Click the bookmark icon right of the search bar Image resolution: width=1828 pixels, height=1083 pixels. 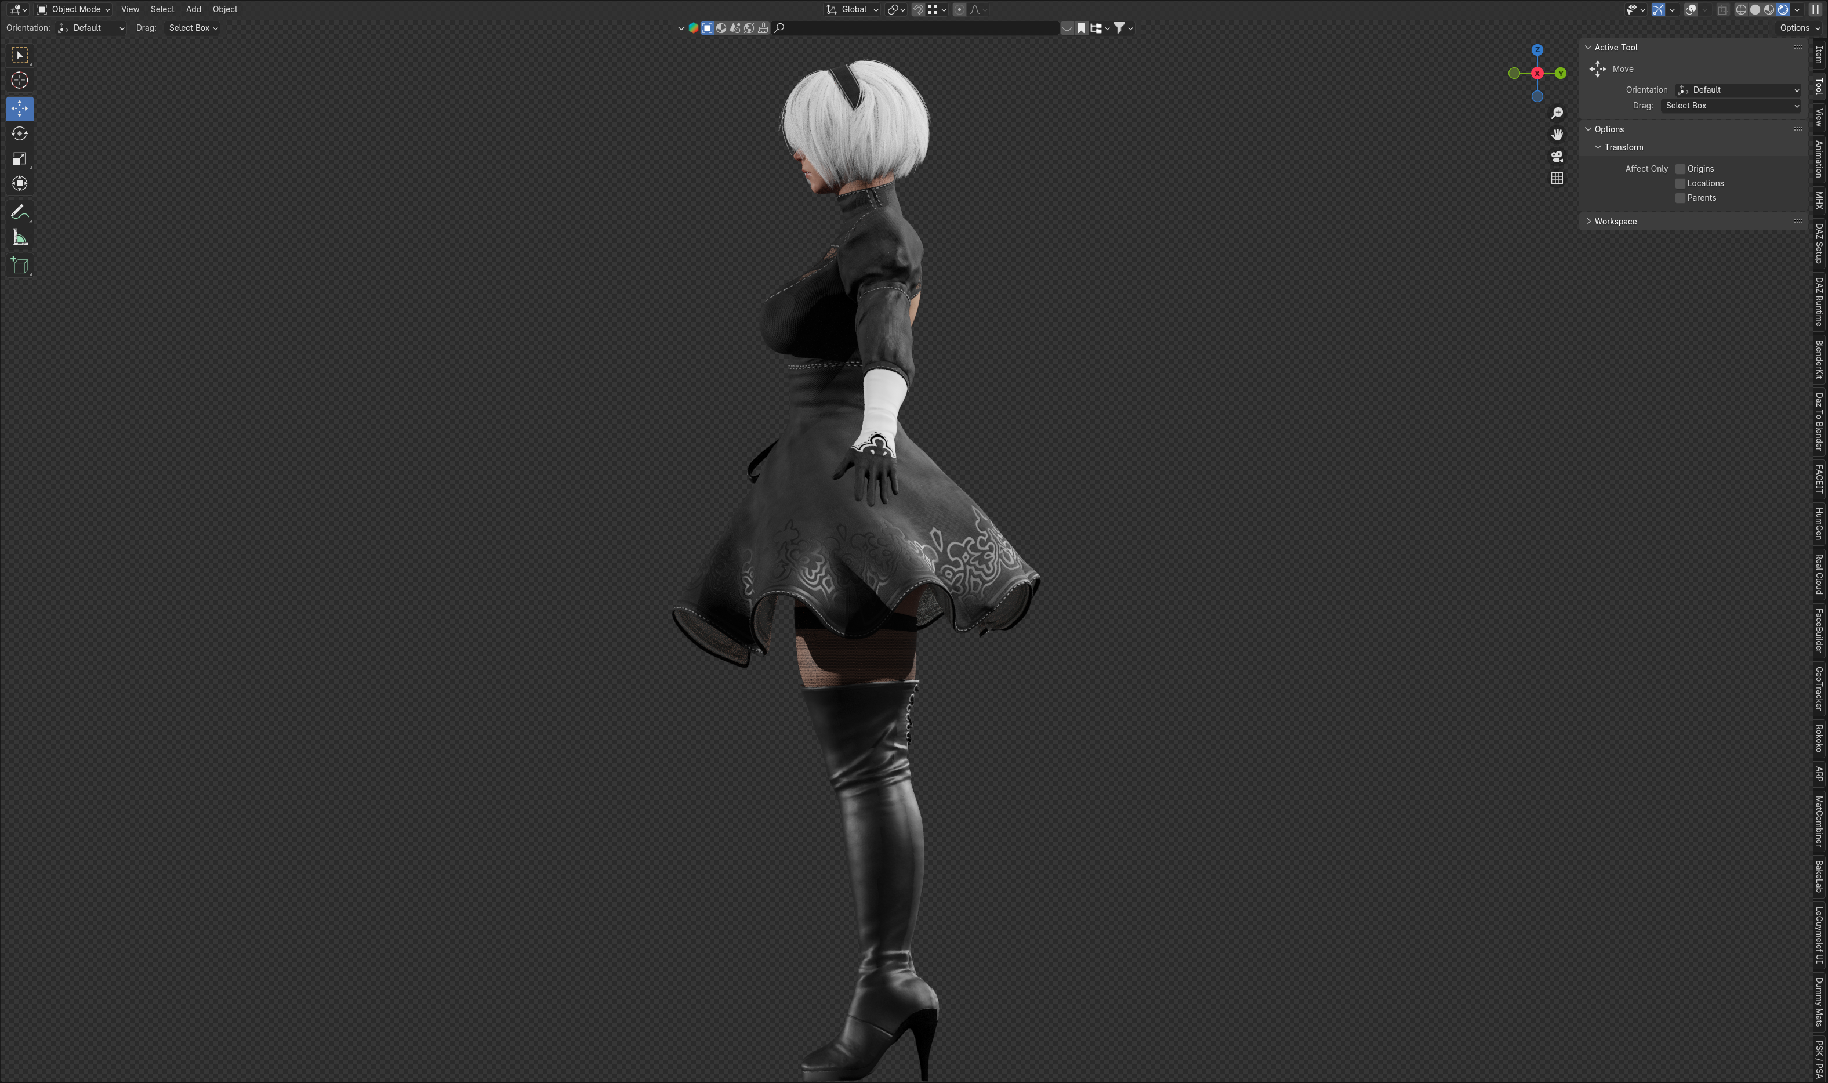coord(1081,28)
